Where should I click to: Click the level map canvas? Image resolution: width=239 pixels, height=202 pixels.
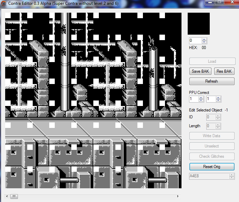point(93,100)
